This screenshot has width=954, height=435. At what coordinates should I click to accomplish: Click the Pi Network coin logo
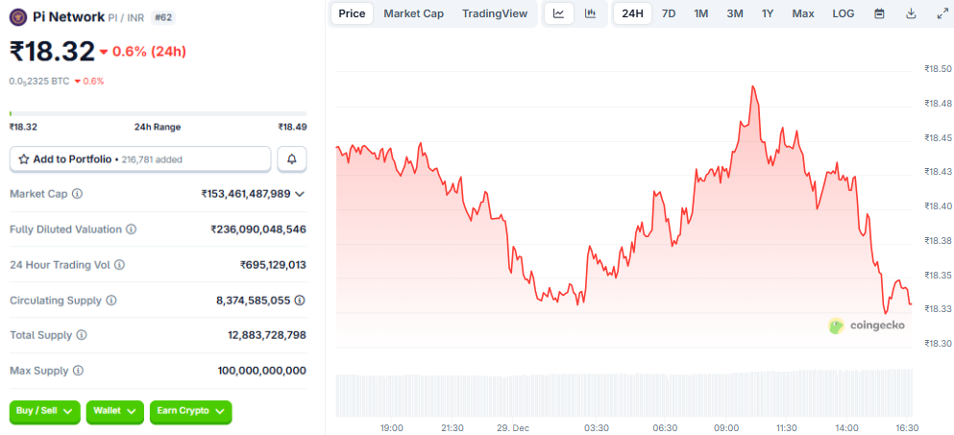[x=17, y=17]
